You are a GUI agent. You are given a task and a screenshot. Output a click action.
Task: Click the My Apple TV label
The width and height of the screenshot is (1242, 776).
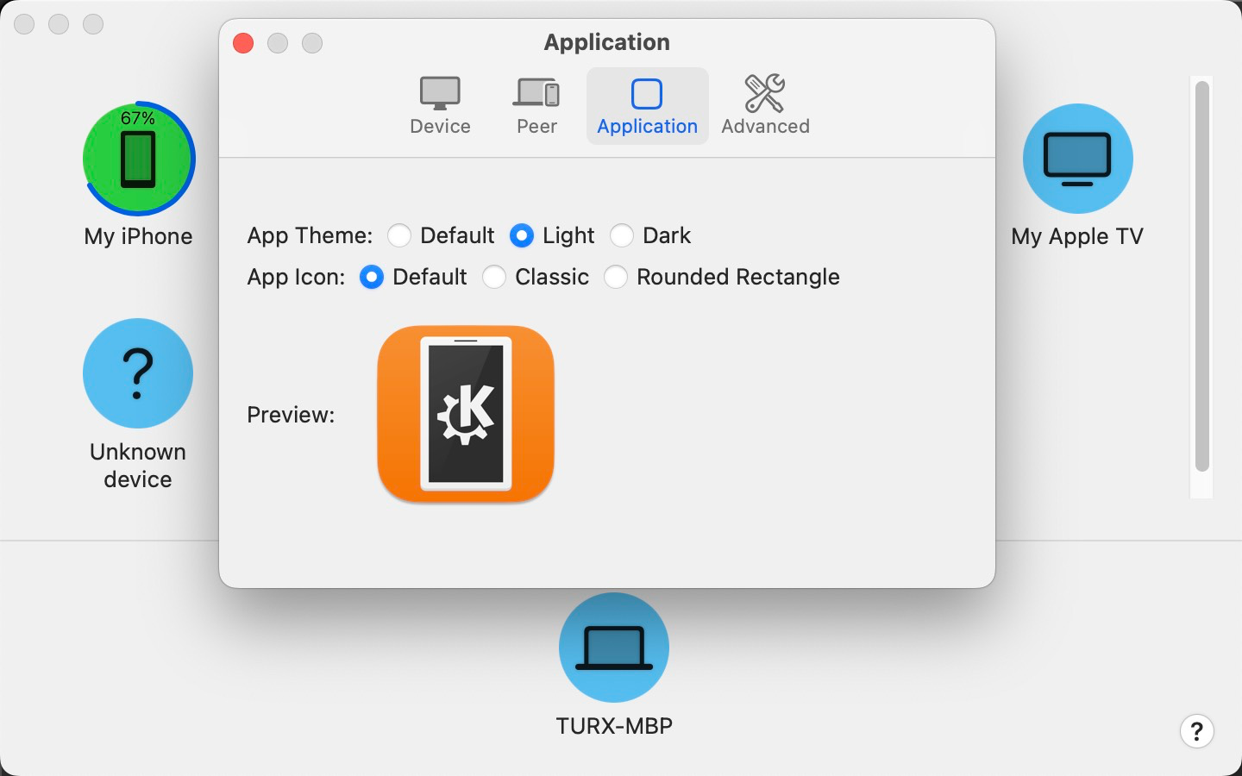1077,236
